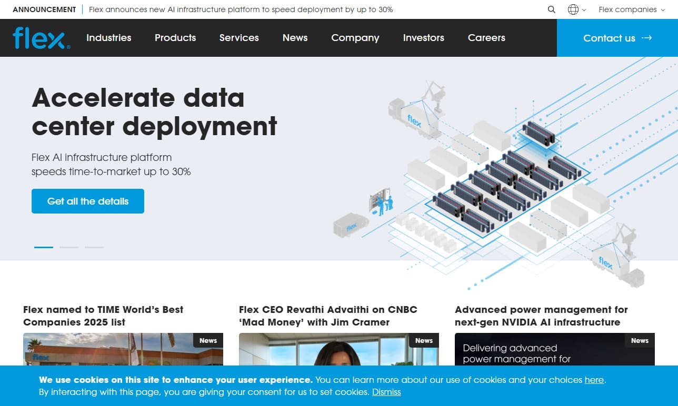Open the Services menu
This screenshot has height=406, width=678.
click(239, 38)
